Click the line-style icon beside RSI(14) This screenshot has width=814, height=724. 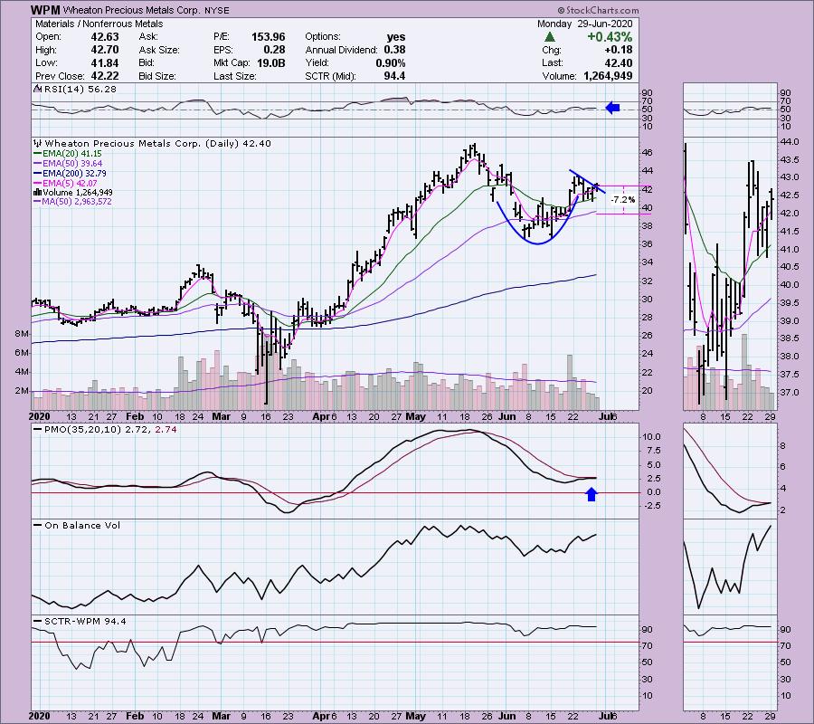37,89
